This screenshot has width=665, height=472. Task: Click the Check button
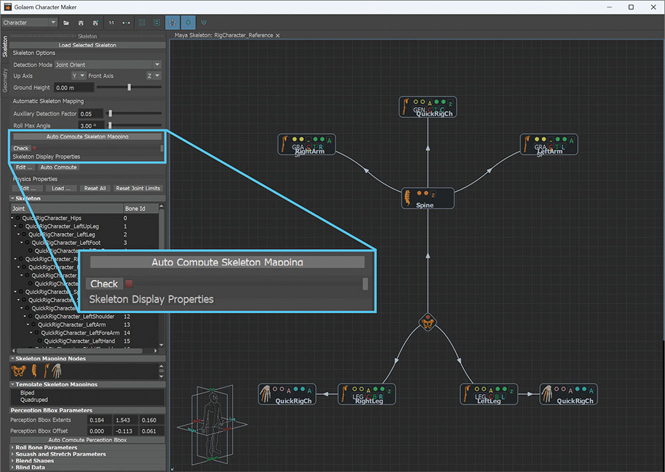[x=21, y=148]
